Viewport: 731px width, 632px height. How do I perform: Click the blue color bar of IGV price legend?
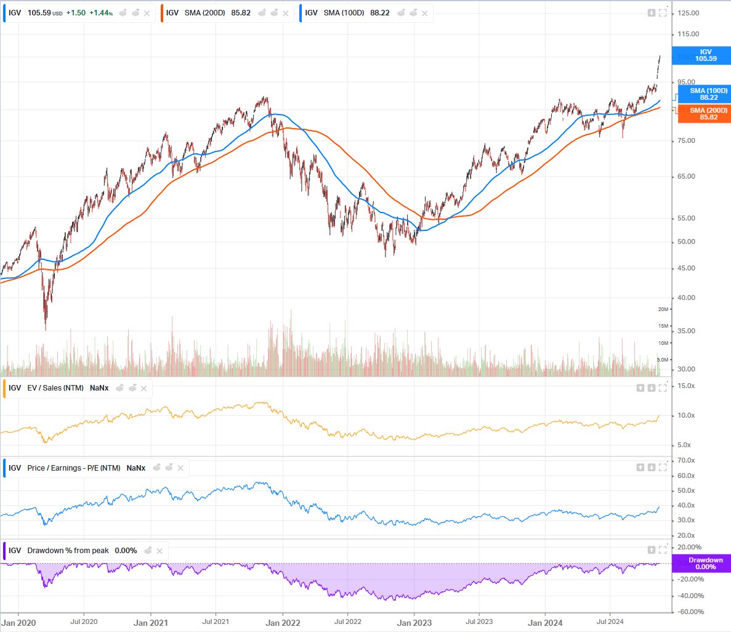[5, 13]
